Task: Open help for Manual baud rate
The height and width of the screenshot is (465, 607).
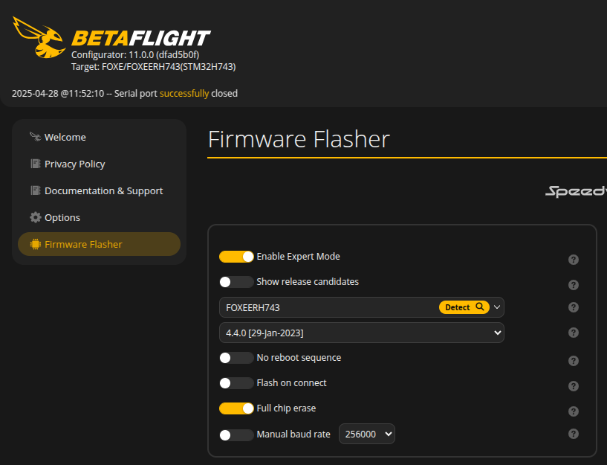Action: coord(574,434)
